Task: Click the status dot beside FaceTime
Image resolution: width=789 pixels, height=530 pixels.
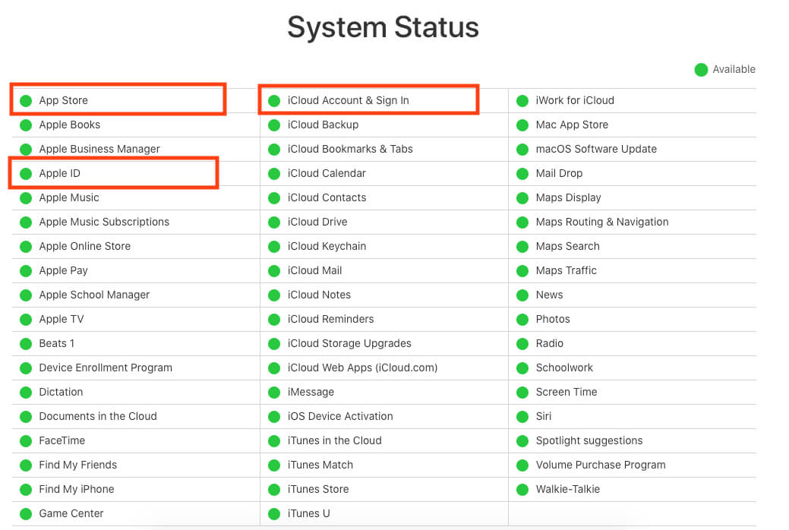Action: tap(26, 441)
